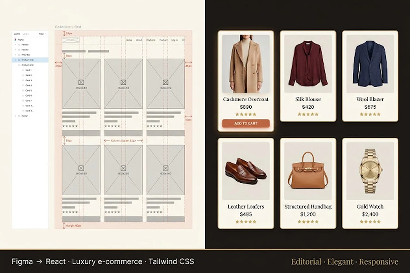Click the star rating under Wool Blazer
410x273 pixels.
(x=370, y=114)
